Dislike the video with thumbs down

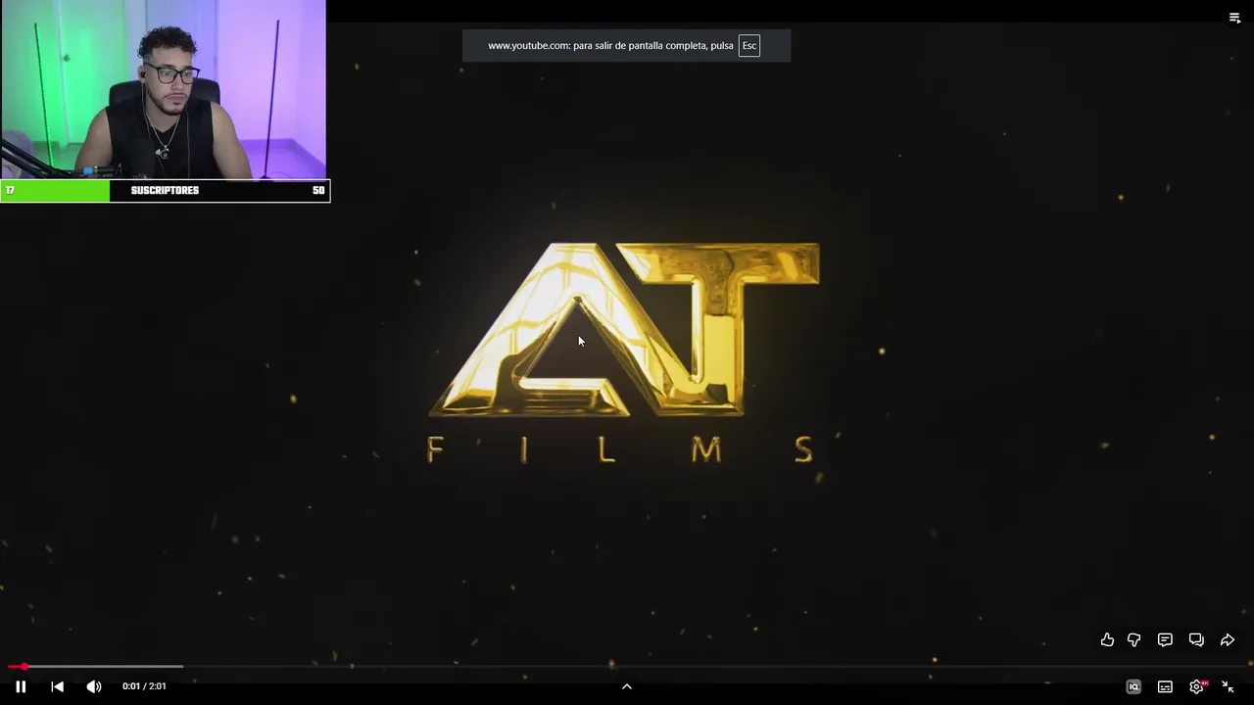1134,639
